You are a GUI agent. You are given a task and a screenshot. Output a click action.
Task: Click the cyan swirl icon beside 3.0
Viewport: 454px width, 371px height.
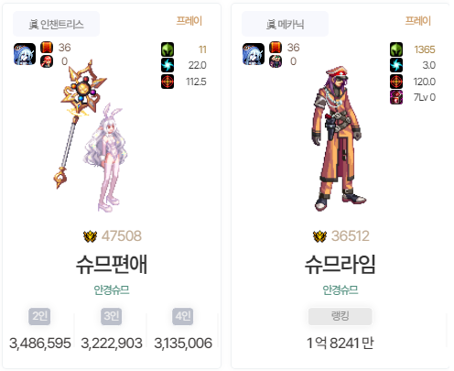pos(396,65)
